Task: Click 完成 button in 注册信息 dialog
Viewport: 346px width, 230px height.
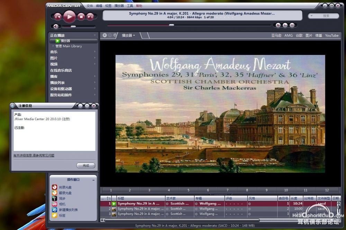Action: pos(86,165)
